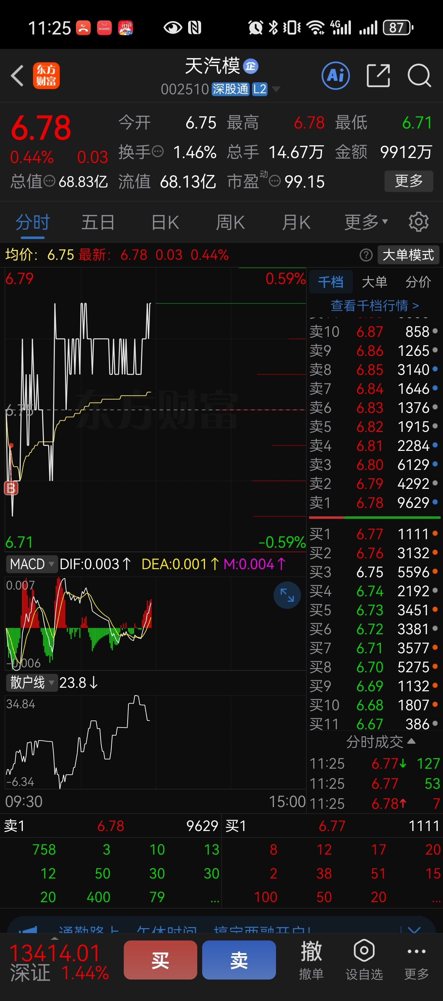Tap 更多 button in quote summary
This screenshot has width=443, height=1001.
click(x=409, y=181)
